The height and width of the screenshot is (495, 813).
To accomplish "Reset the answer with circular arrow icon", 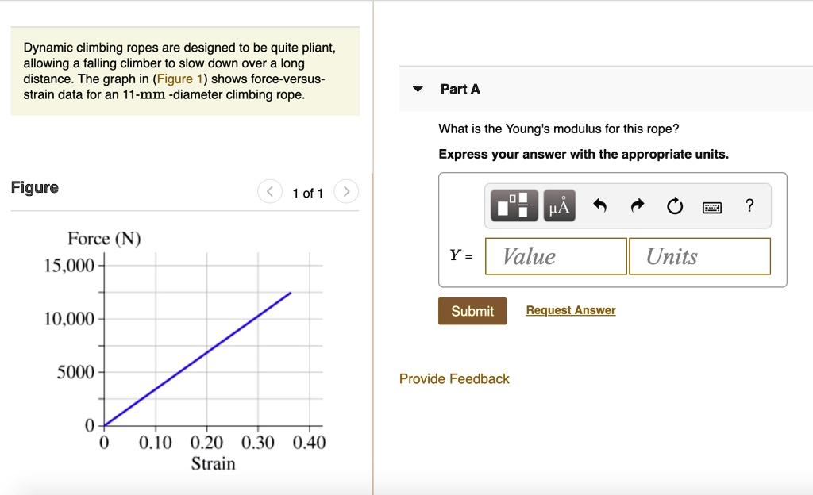I will 674,207.
